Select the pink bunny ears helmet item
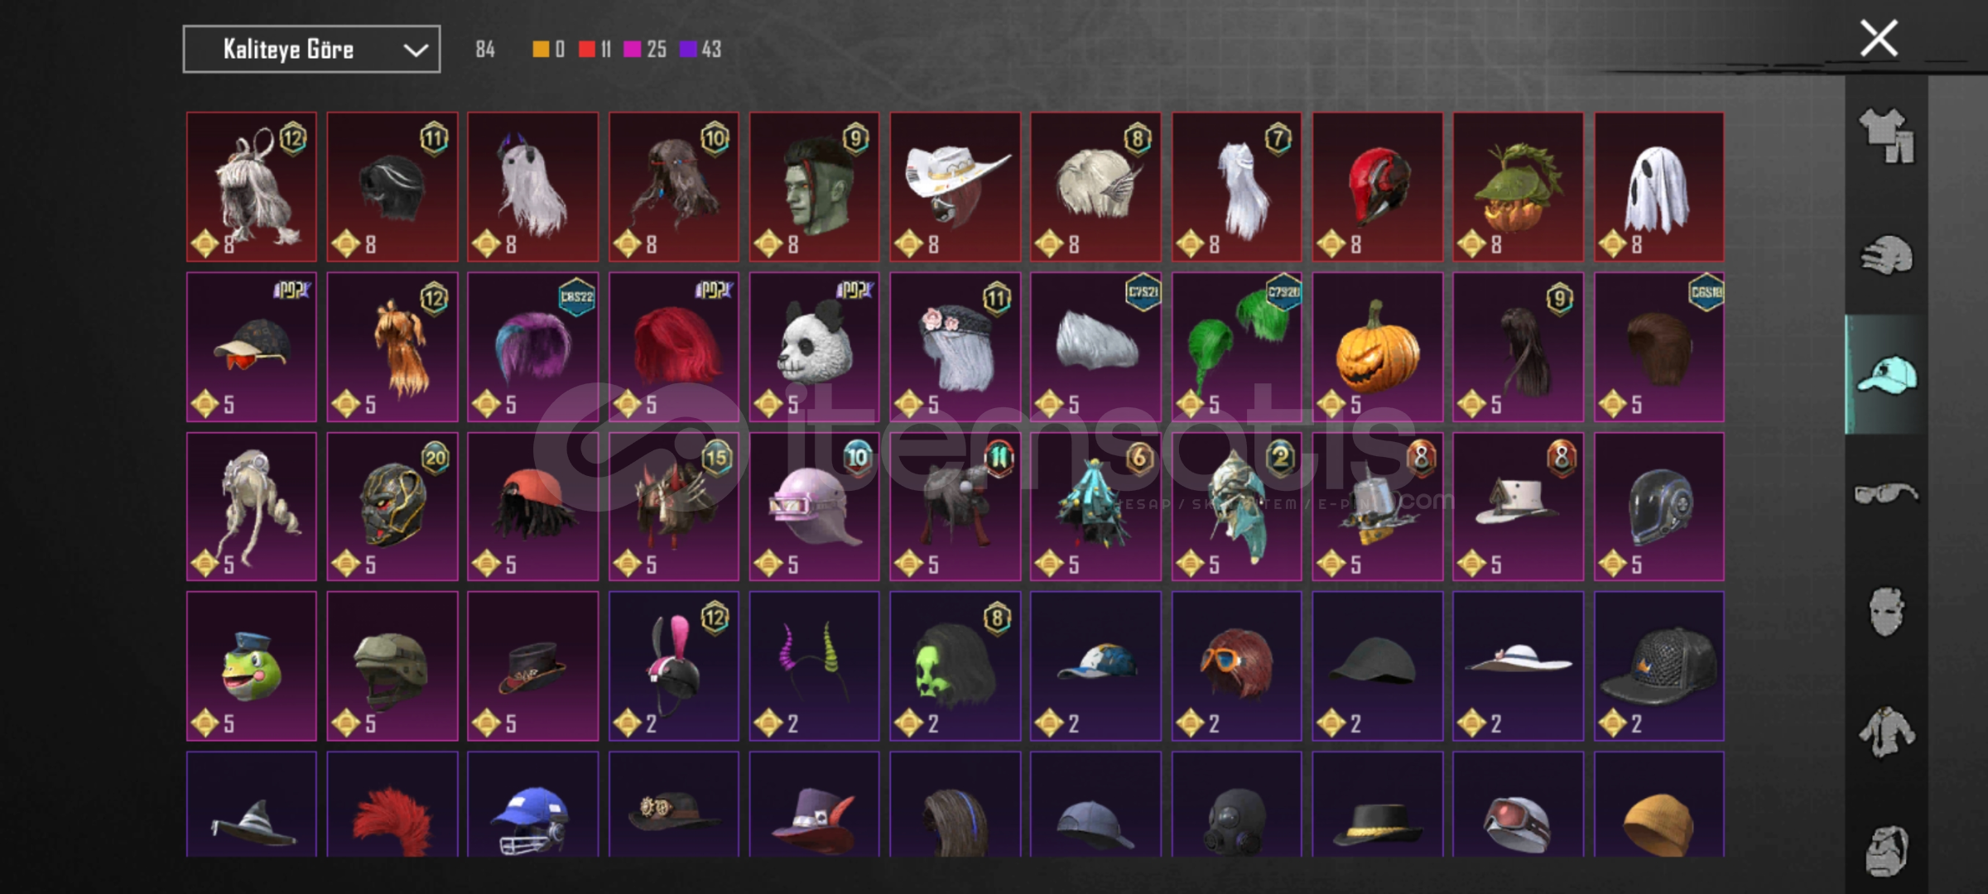Image resolution: width=1988 pixels, height=894 pixels. [x=674, y=666]
